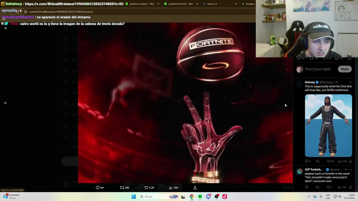The image size is (358, 201).
Task: Open ESP LAA language switcher
Action: pos(328,197)
